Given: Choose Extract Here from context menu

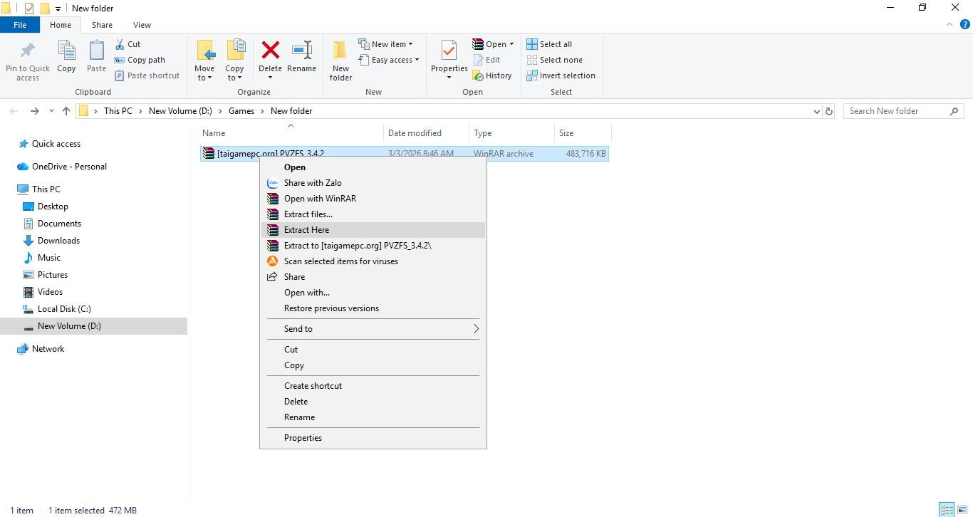Looking at the screenshot, I should point(306,230).
